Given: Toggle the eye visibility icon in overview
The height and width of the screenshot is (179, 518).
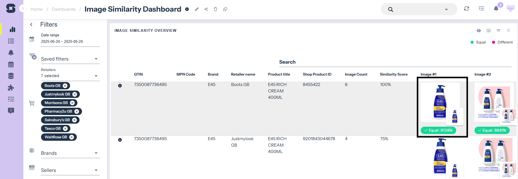Looking at the screenshot, I should (479, 31).
